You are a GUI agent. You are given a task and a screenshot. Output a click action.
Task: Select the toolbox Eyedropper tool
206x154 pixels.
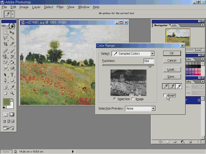(x=12, y=87)
